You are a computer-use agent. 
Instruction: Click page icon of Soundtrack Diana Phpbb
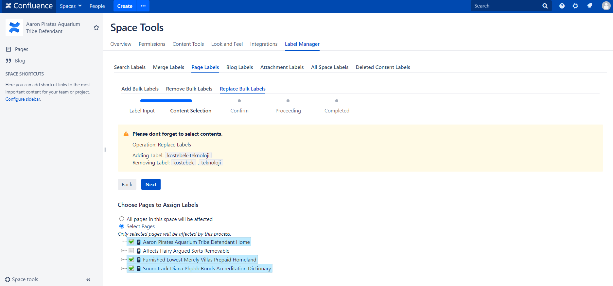point(139,269)
